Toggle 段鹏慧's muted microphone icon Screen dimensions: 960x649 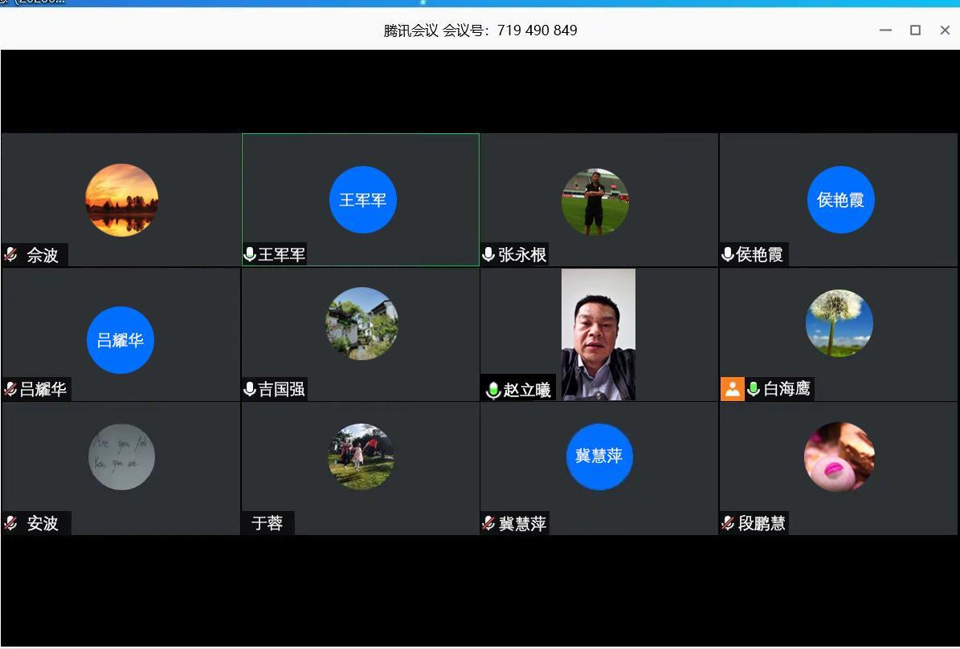[x=726, y=523]
